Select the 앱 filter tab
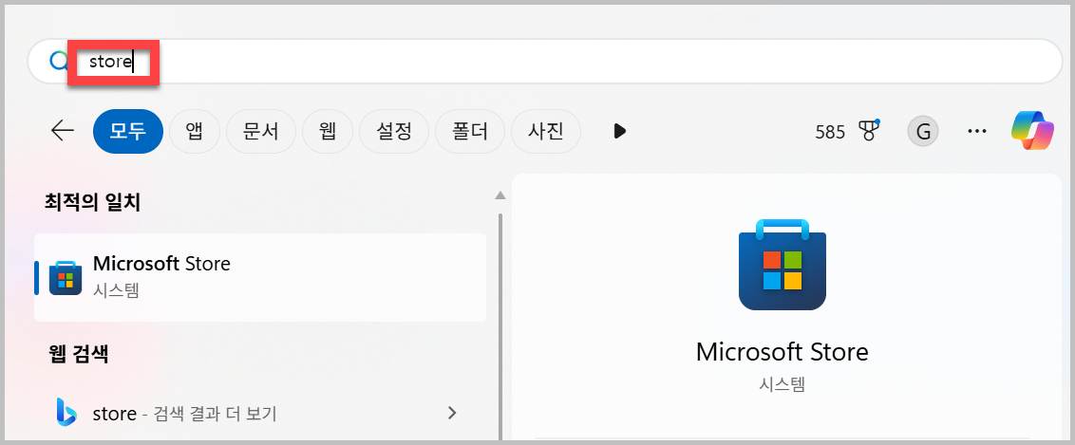1075x445 pixels. tap(195, 131)
